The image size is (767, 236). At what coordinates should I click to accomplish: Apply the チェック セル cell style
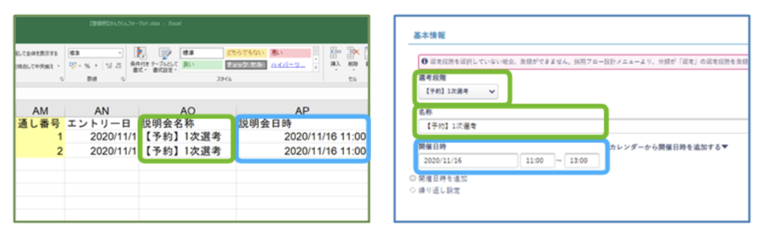[x=246, y=65]
